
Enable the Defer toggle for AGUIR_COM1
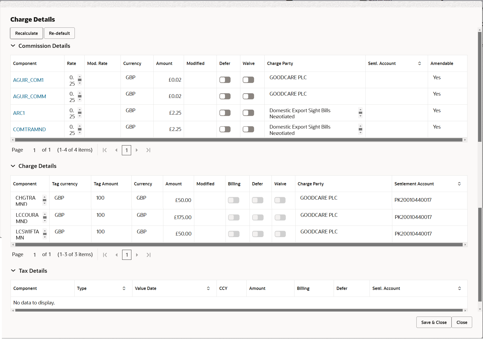point(224,79)
